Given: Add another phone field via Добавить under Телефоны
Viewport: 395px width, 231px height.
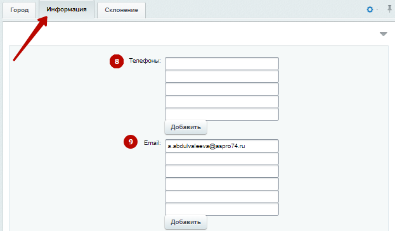Looking at the screenshot, I should [186, 127].
